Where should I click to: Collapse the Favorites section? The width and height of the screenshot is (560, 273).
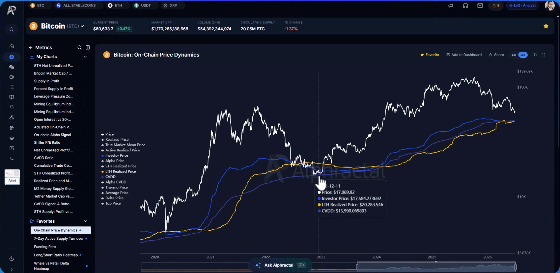[x=85, y=221]
